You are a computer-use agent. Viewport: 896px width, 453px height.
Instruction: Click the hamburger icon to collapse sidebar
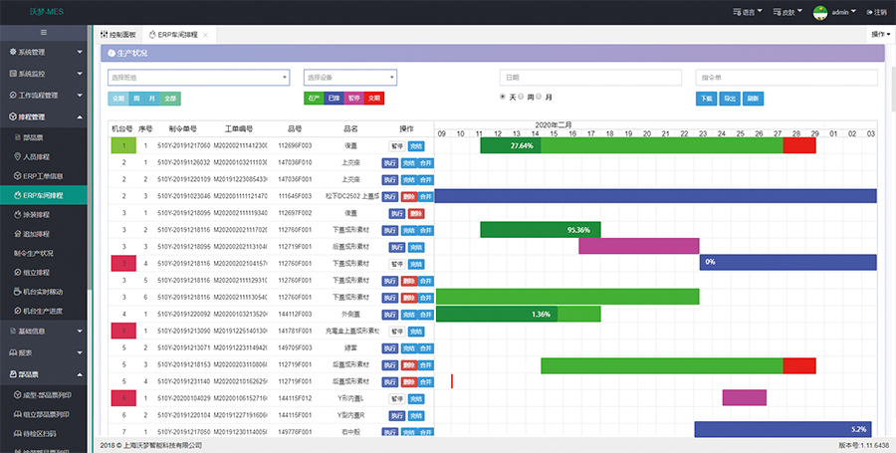[x=44, y=33]
